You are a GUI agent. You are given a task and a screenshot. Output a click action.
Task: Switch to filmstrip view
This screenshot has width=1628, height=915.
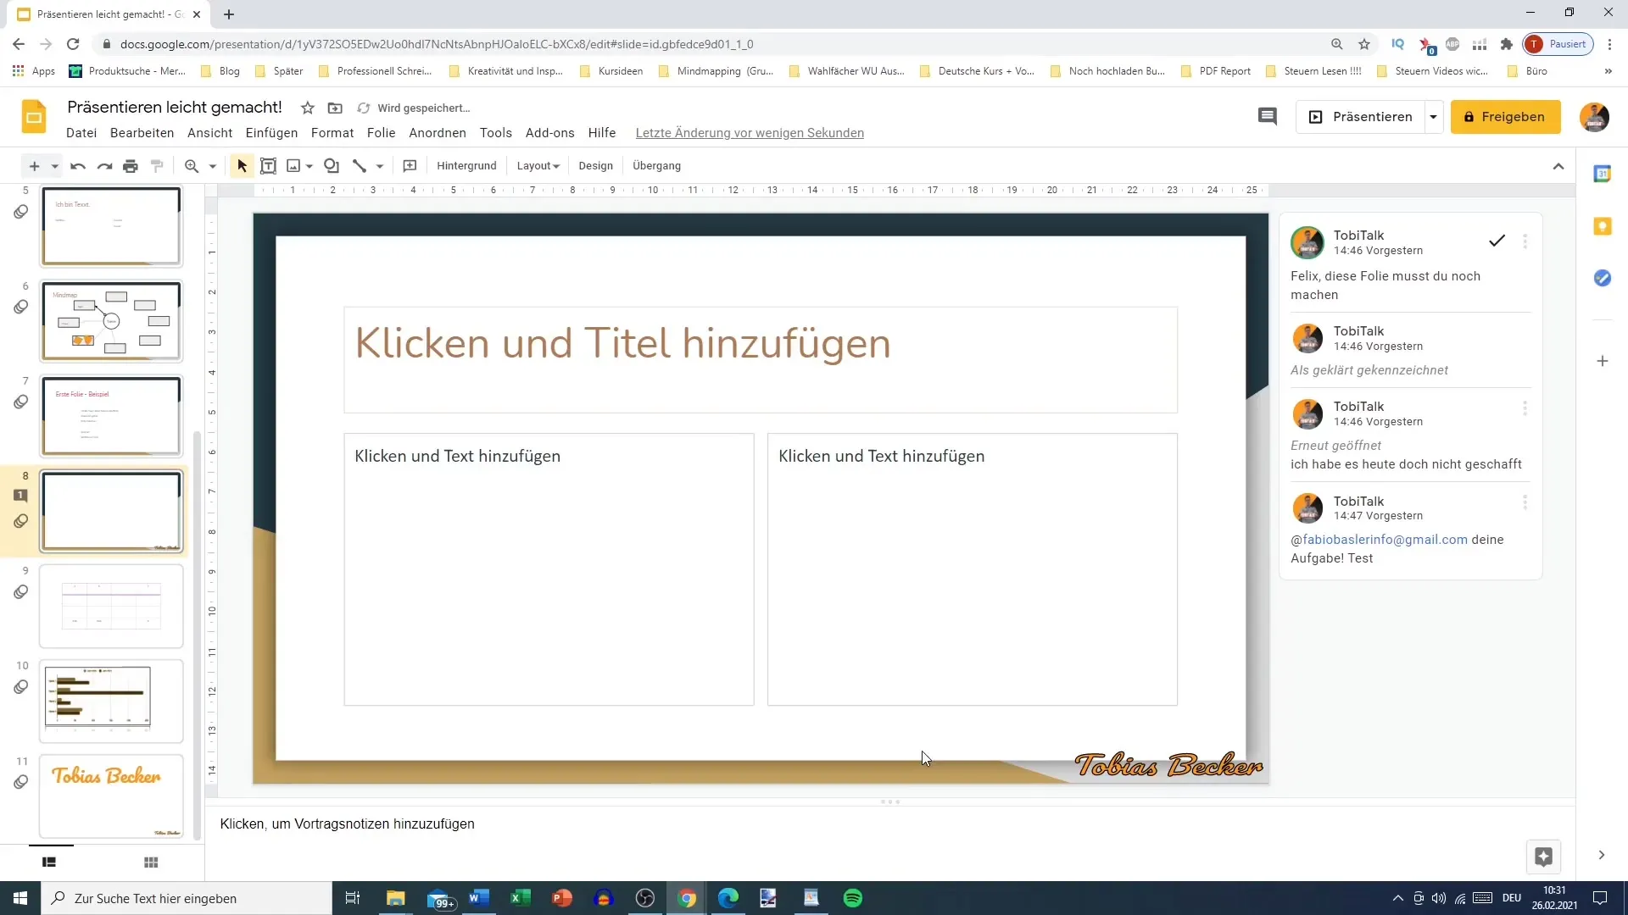[49, 862]
